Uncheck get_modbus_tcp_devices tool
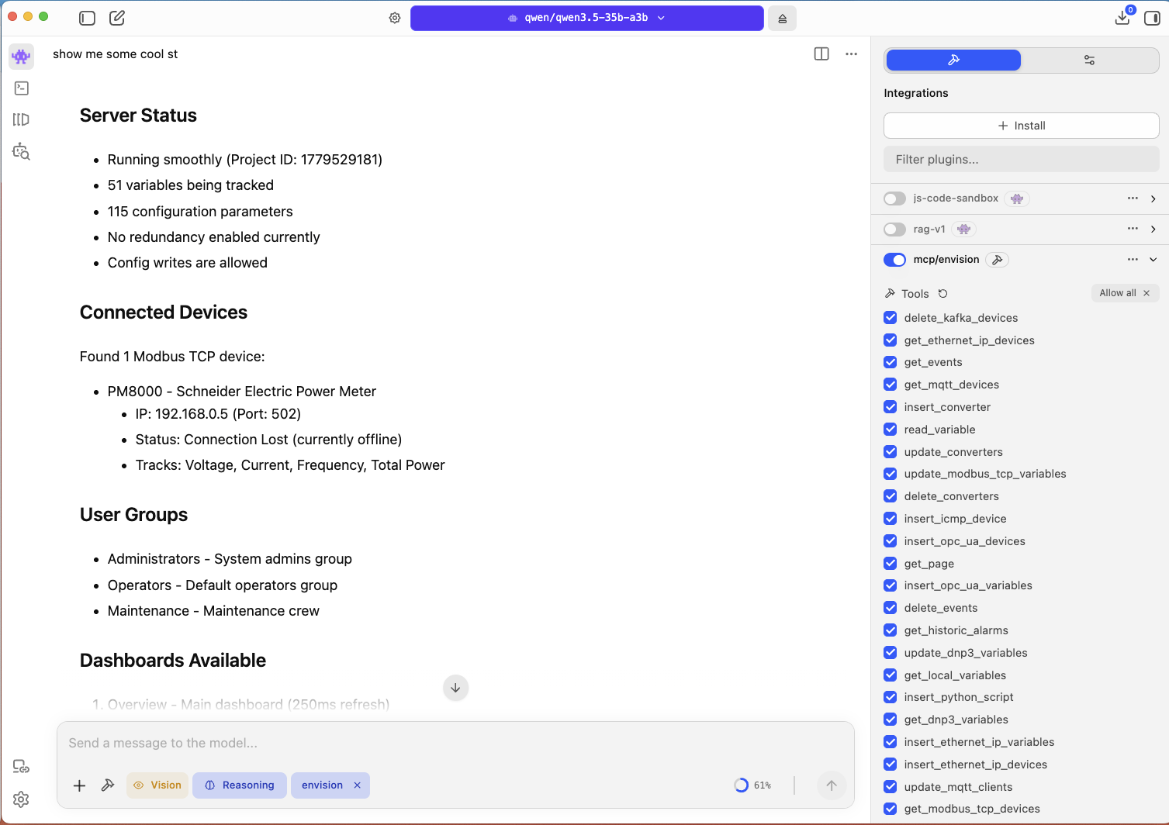This screenshot has height=825, width=1169. click(891, 809)
